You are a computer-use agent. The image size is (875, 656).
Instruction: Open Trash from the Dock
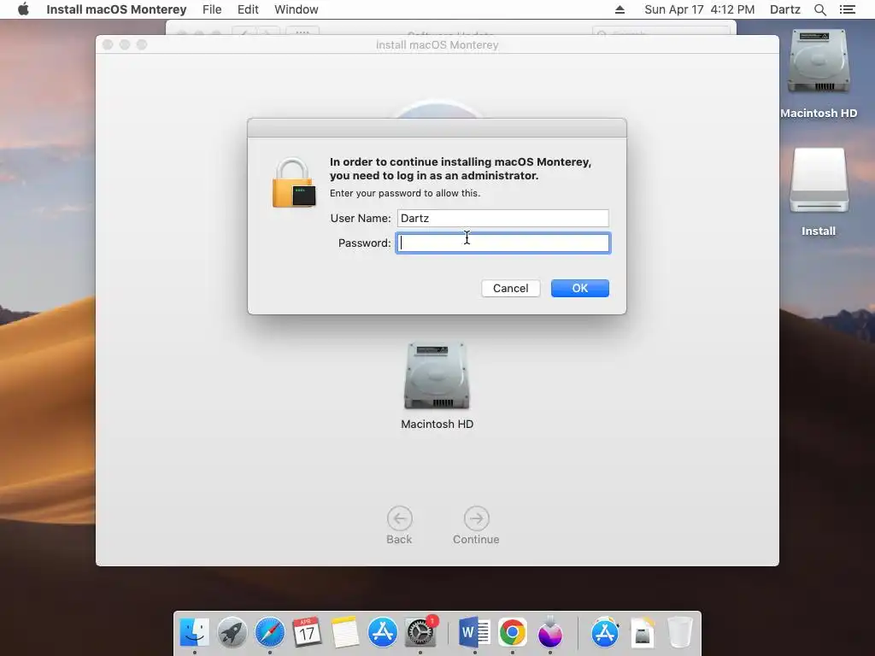tap(679, 632)
